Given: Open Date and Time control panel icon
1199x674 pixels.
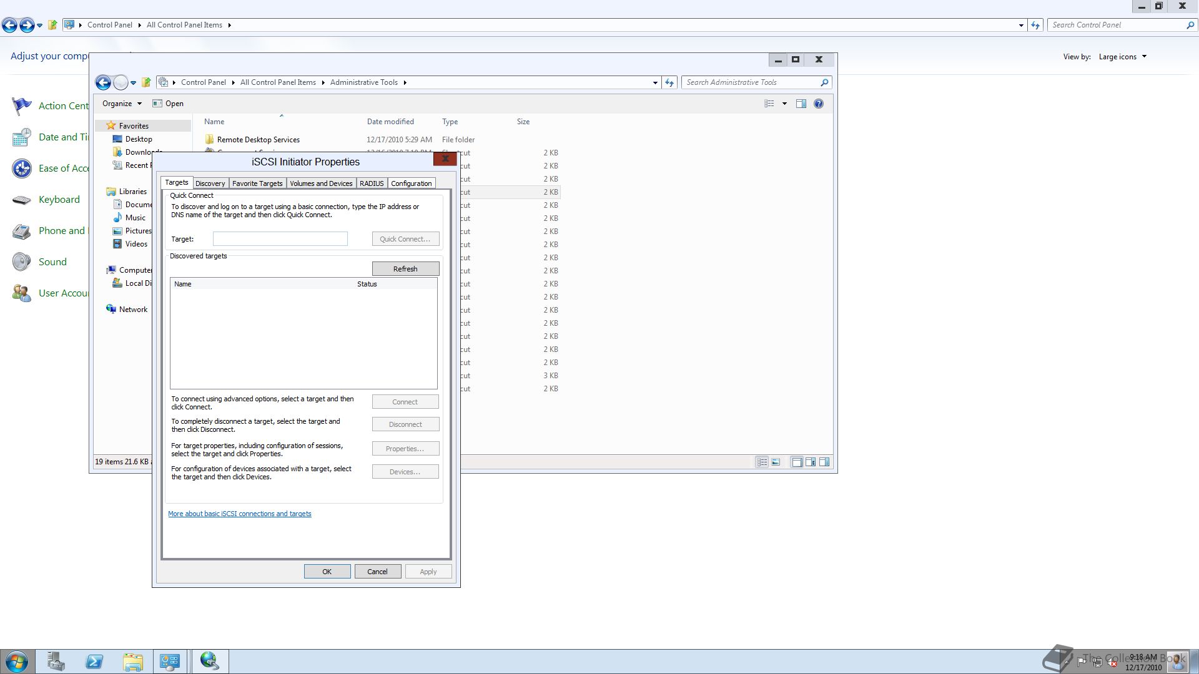Looking at the screenshot, I should (x=22, y=137).
